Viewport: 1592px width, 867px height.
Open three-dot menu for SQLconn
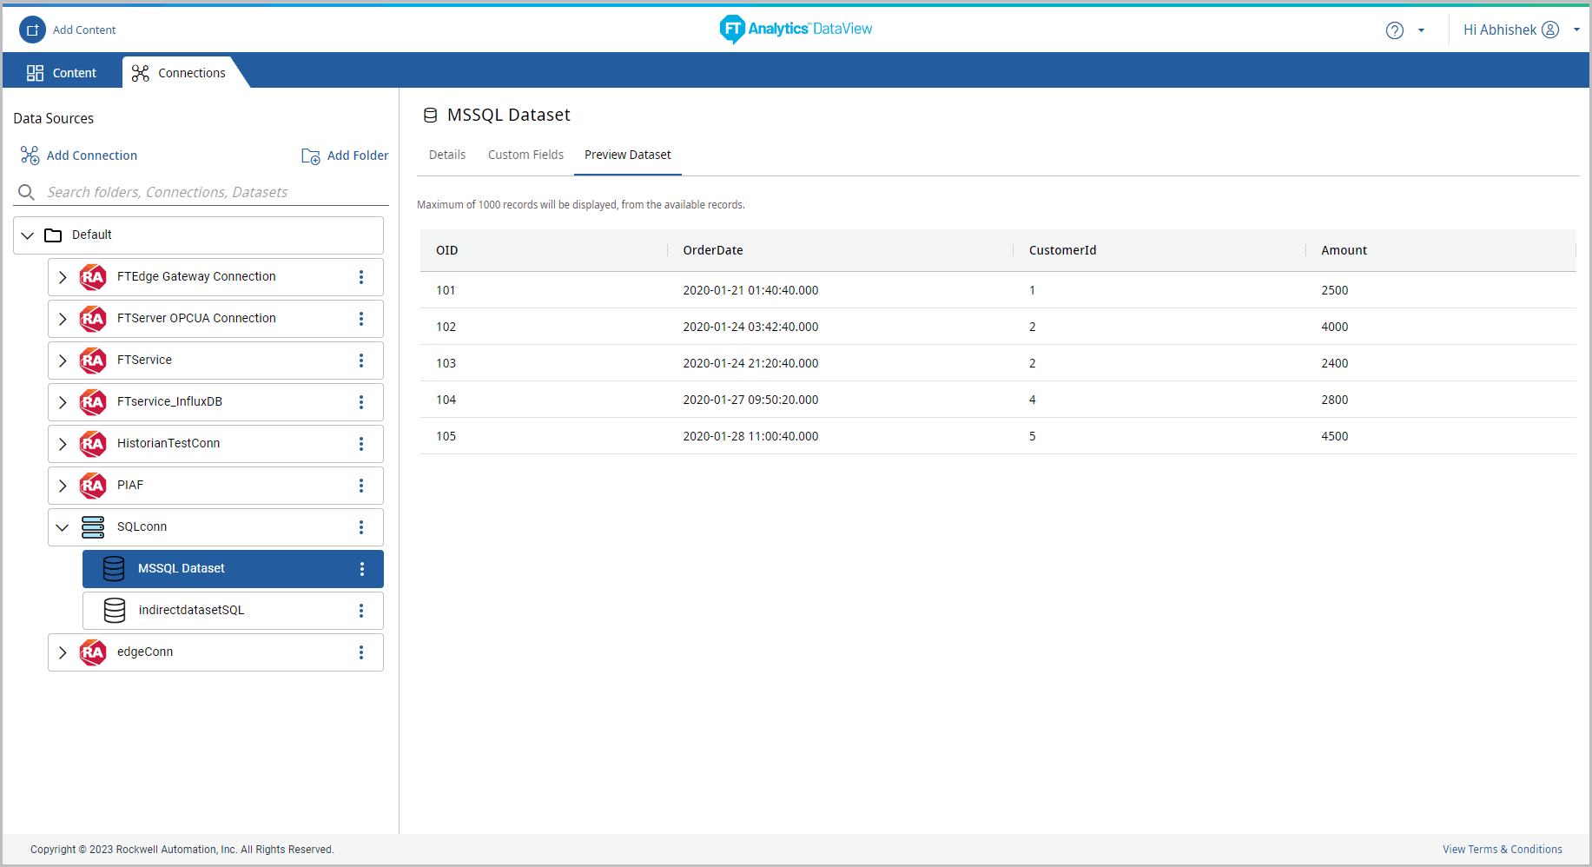coord(361,527)
